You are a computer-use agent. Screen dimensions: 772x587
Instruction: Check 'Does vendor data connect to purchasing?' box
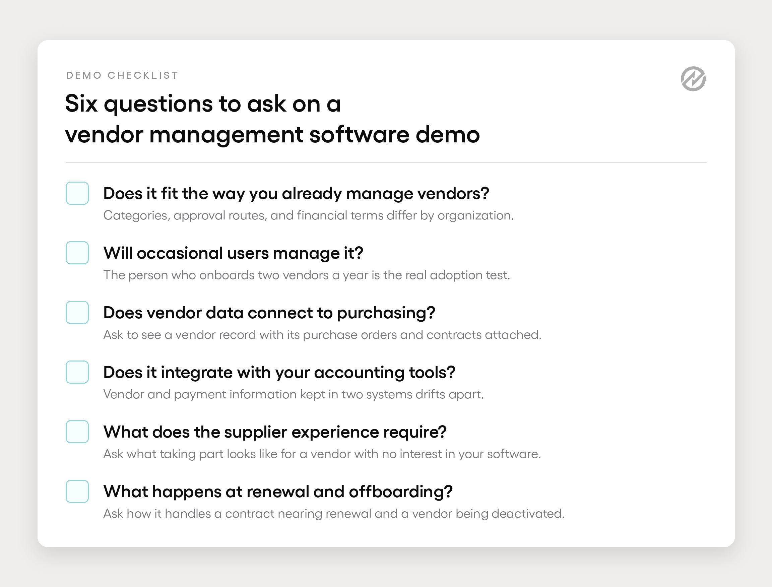tap(77, 312)
